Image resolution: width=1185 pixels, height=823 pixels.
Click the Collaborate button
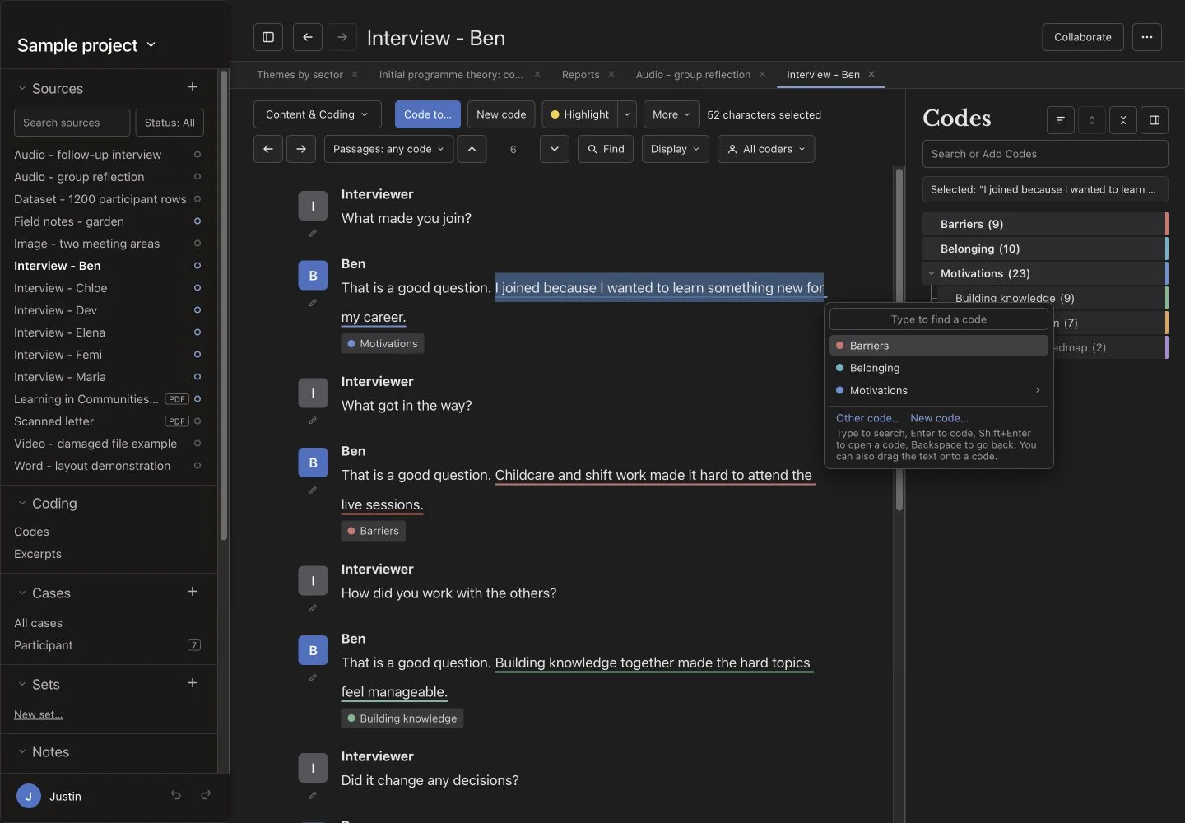(1083, 37)
